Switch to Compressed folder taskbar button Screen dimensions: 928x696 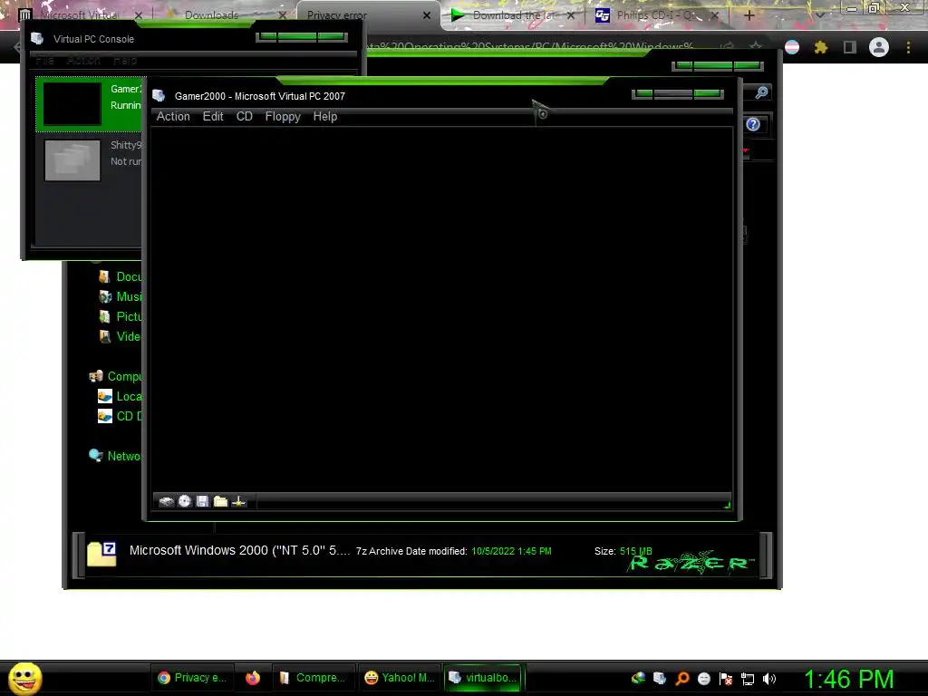(x=314, y=678)
